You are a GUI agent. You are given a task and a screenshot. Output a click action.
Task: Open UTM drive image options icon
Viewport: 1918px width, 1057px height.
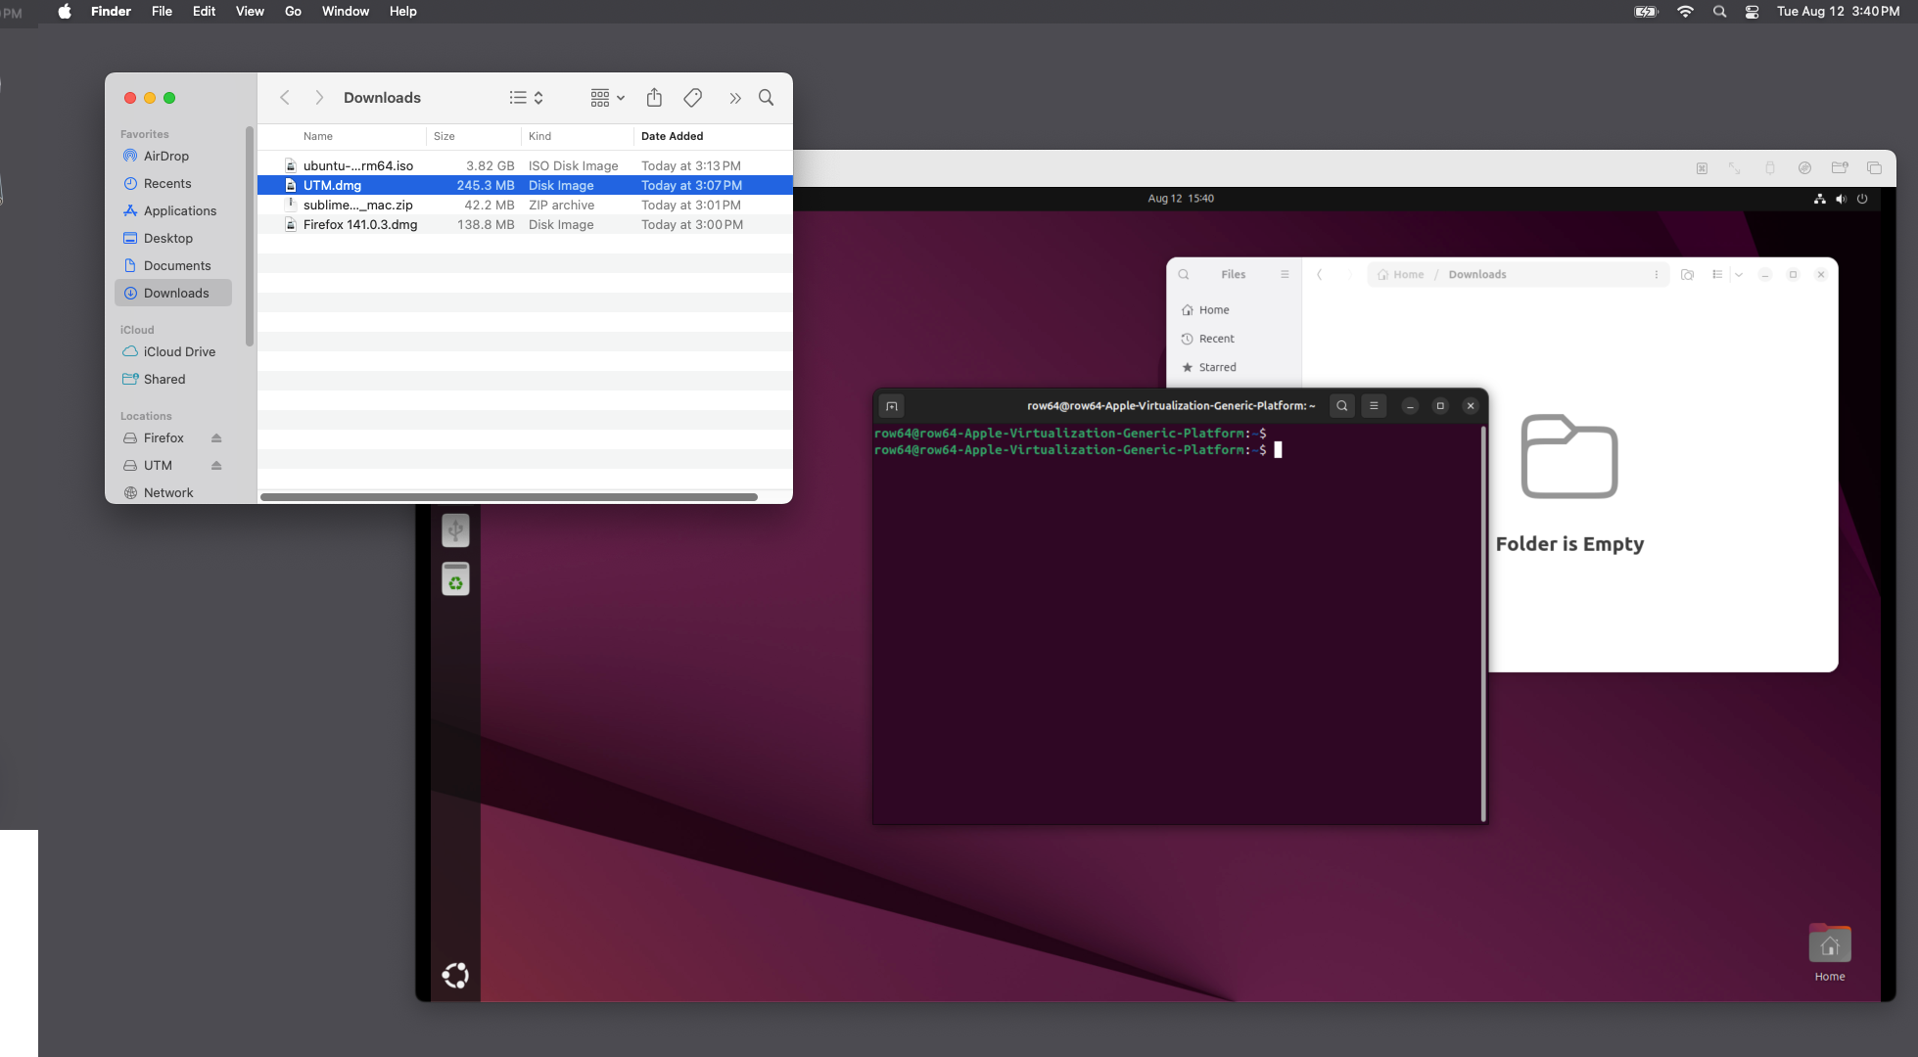[x=1804, y=168]
